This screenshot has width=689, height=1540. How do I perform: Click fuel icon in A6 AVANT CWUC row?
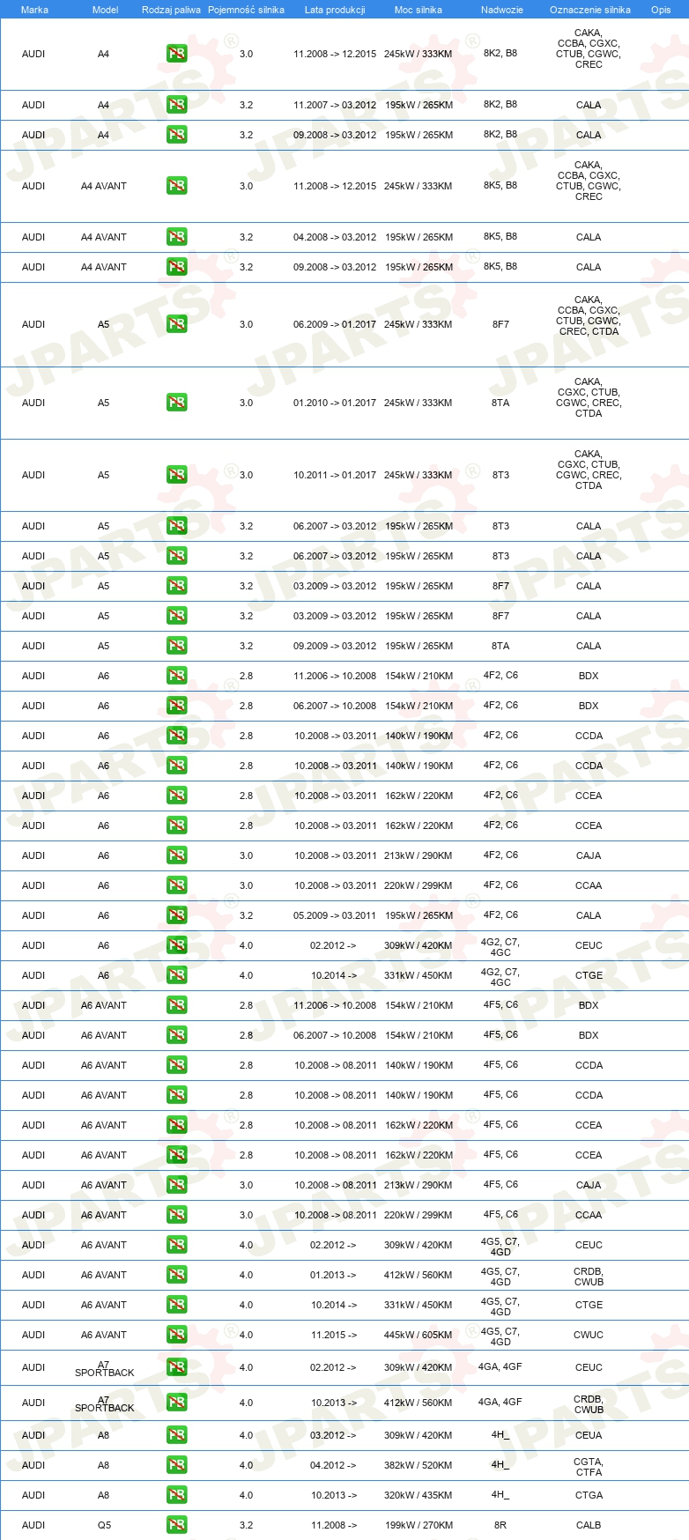pyautogui.click(x=177, y=1335)
